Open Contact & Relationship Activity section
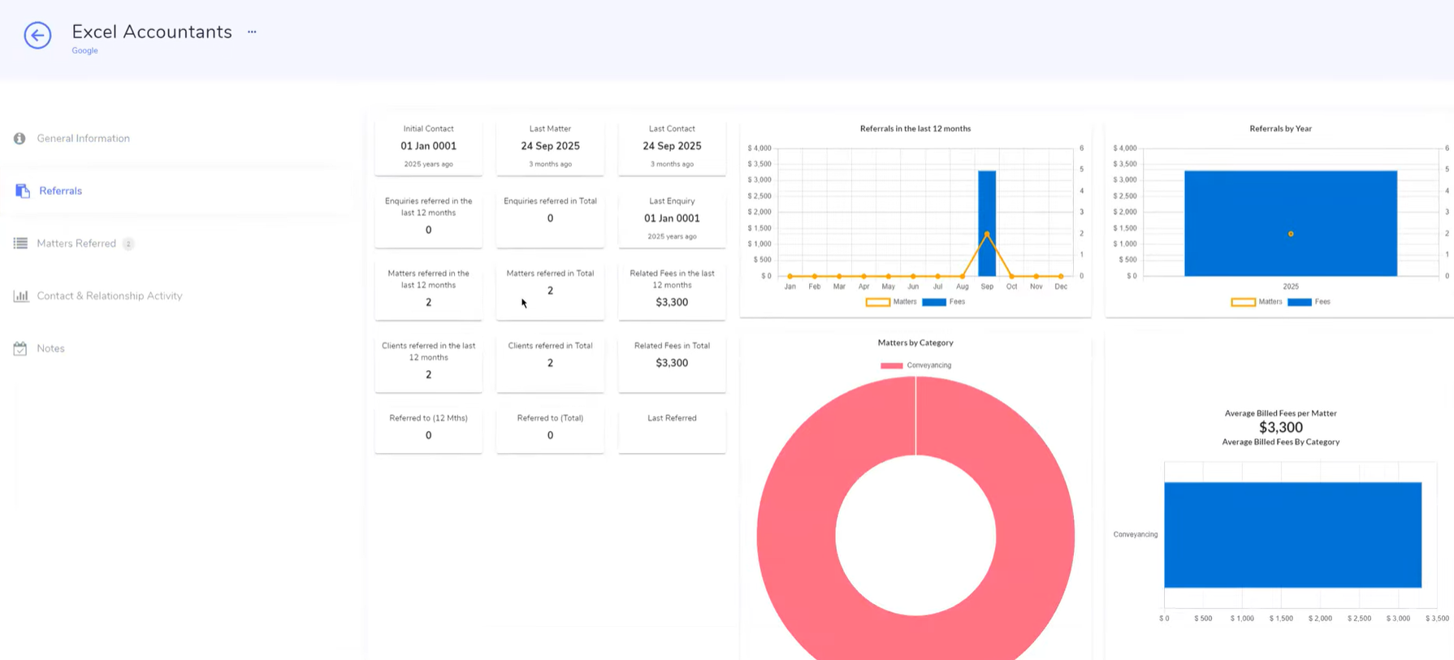The height and width of the screenshot is (660, 1454). (109, 296)
